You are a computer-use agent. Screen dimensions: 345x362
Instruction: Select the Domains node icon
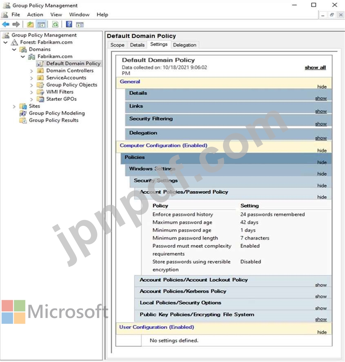point(23,49)
